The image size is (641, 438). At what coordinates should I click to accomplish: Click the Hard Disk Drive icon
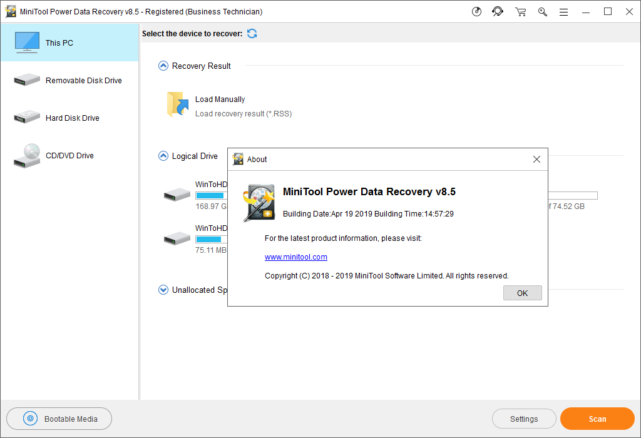click(x=26, y=117)
